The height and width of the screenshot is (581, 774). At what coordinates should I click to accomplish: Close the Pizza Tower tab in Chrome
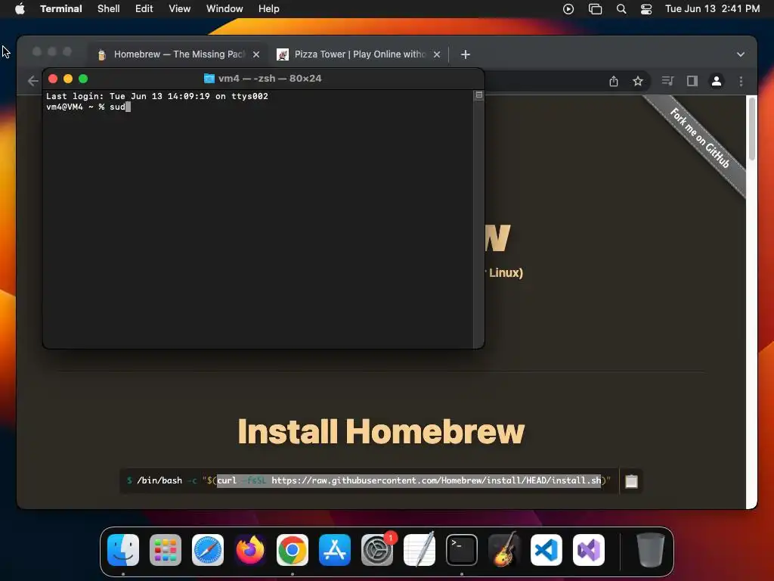click(x=437, y=54)
